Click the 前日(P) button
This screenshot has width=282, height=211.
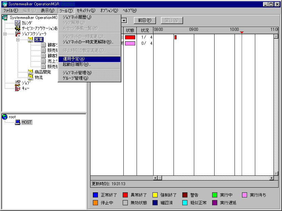pos(145,20)
